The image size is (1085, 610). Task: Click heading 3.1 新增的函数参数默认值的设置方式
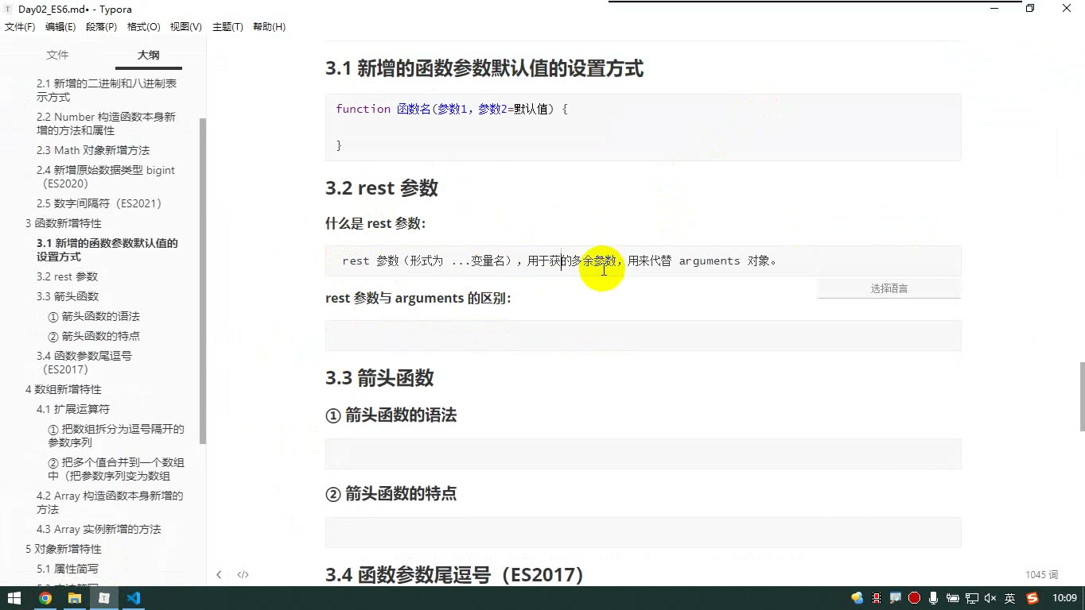pyautogui.click(x=484, y=68)
